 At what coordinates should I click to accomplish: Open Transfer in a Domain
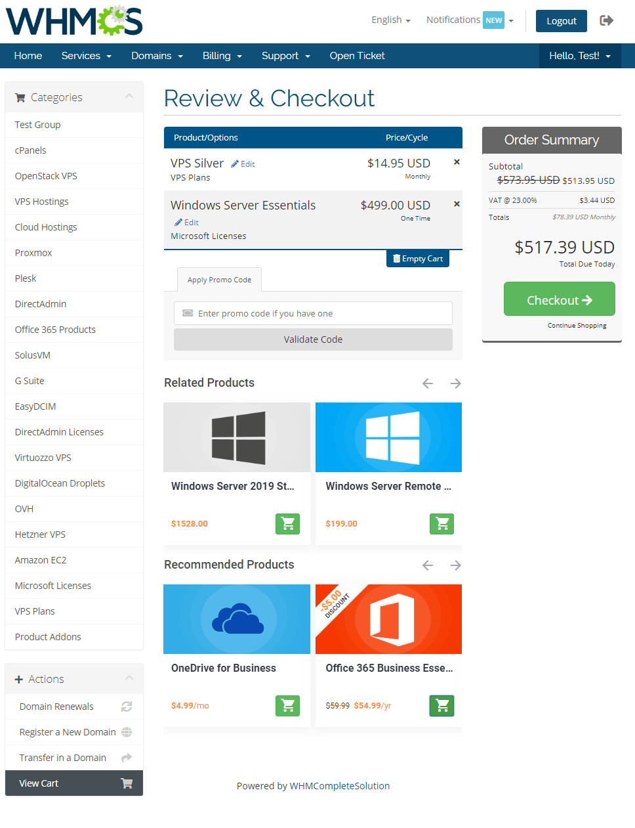[74, 758]
